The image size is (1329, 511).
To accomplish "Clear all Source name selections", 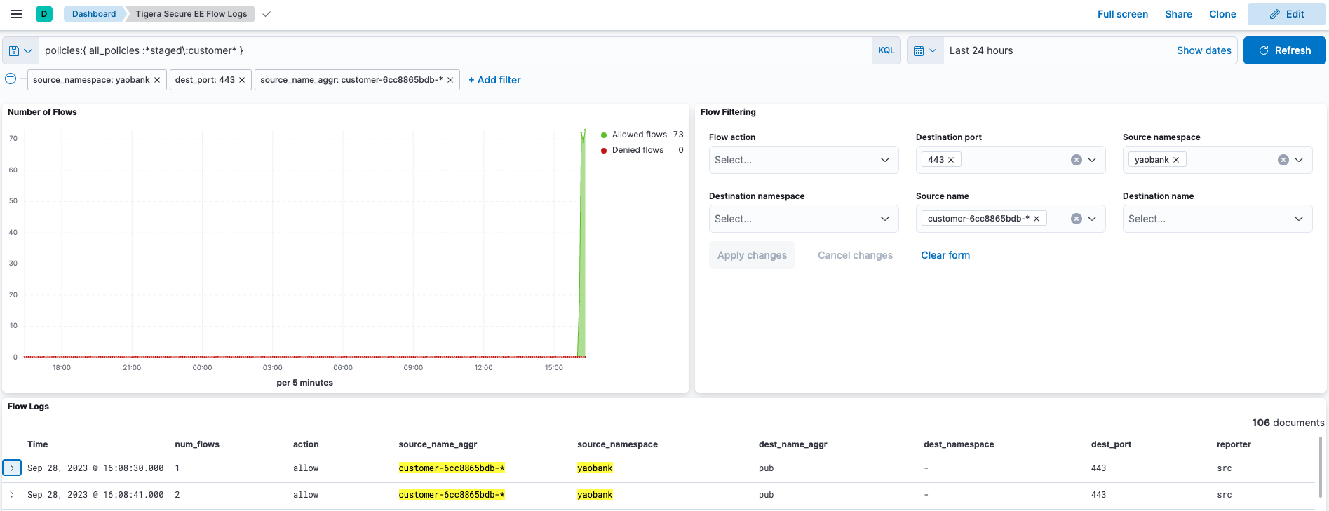I will (x=1077, y=219).
